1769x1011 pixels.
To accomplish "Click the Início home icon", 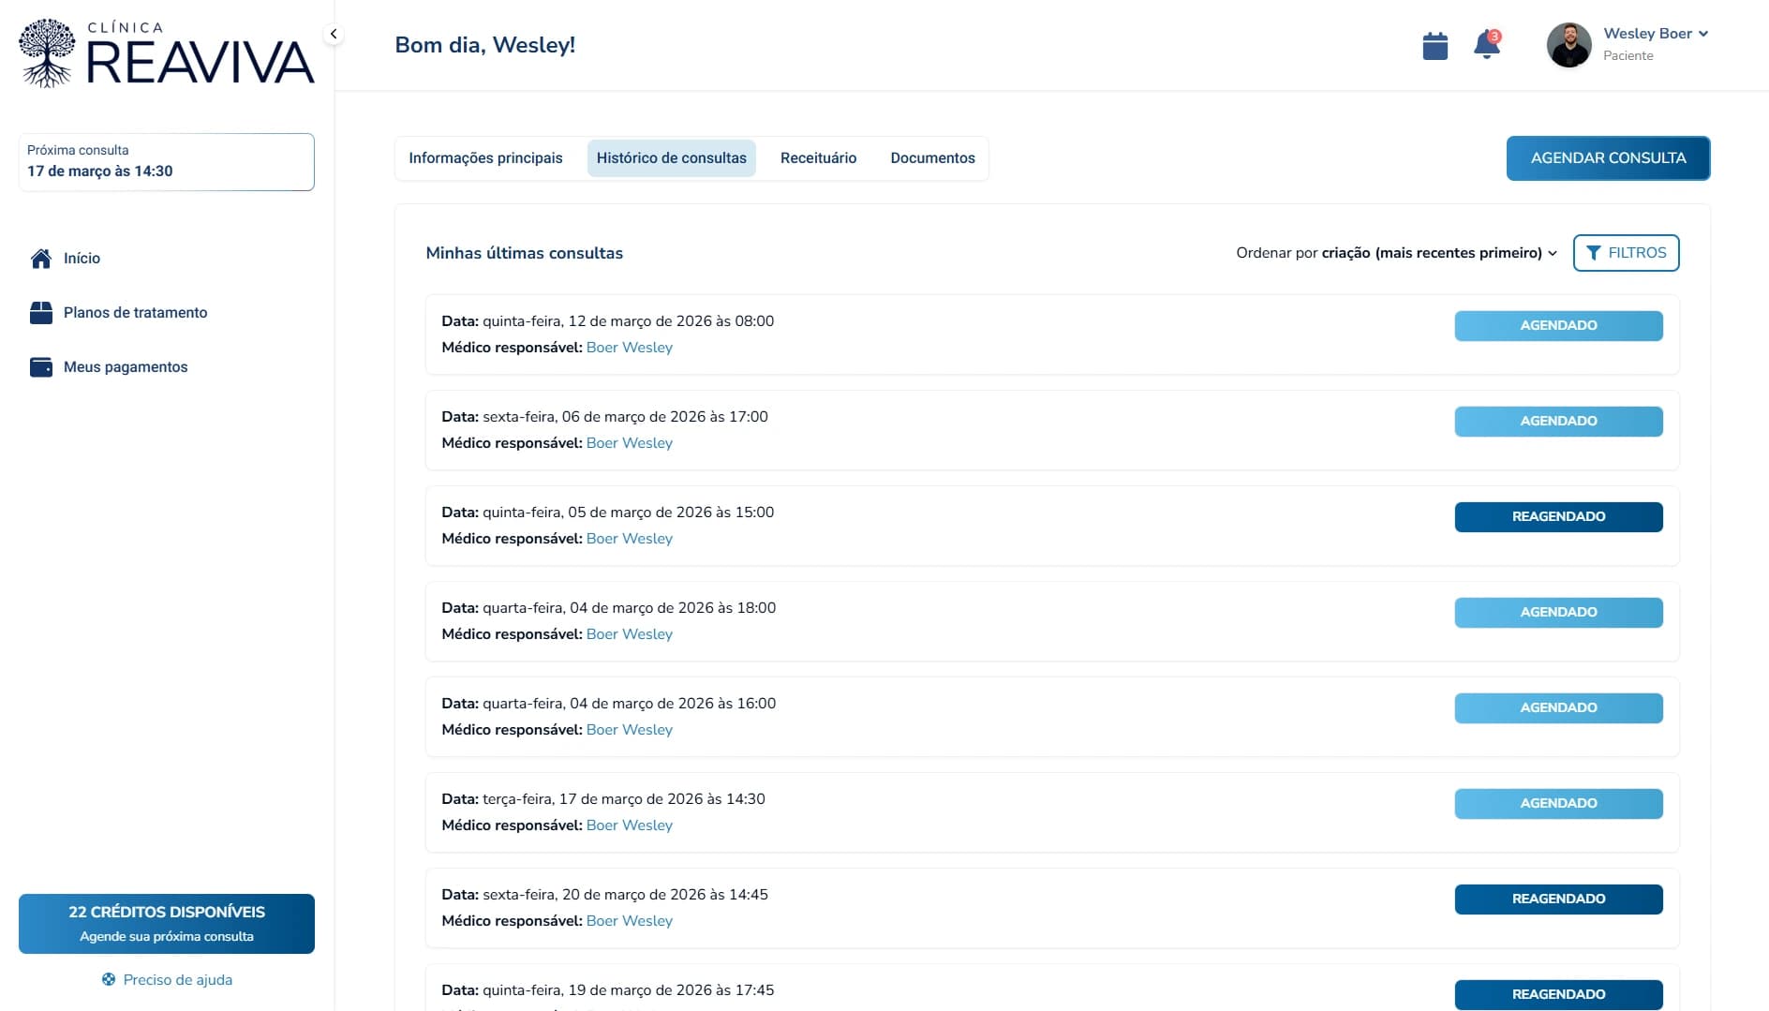I will tap(41, 259).
